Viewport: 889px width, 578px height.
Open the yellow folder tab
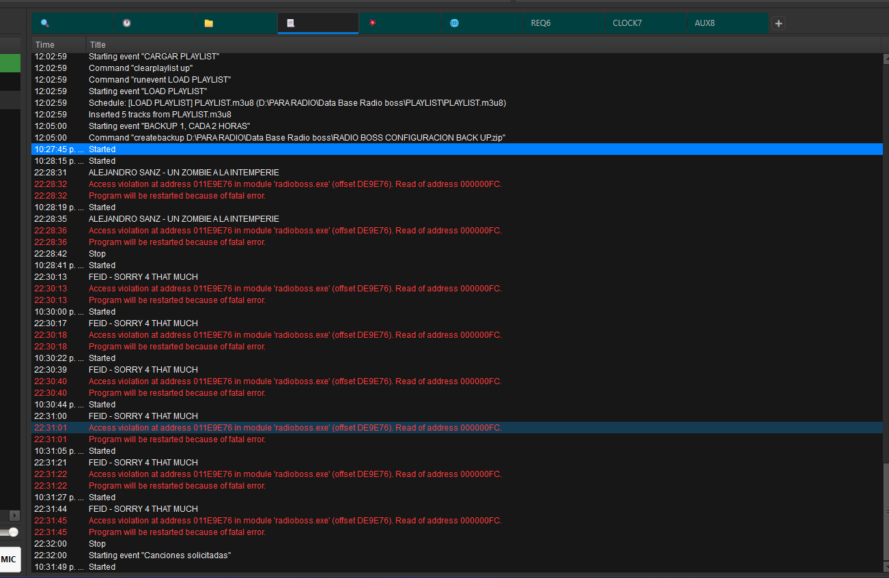click(x=236, y=23)
